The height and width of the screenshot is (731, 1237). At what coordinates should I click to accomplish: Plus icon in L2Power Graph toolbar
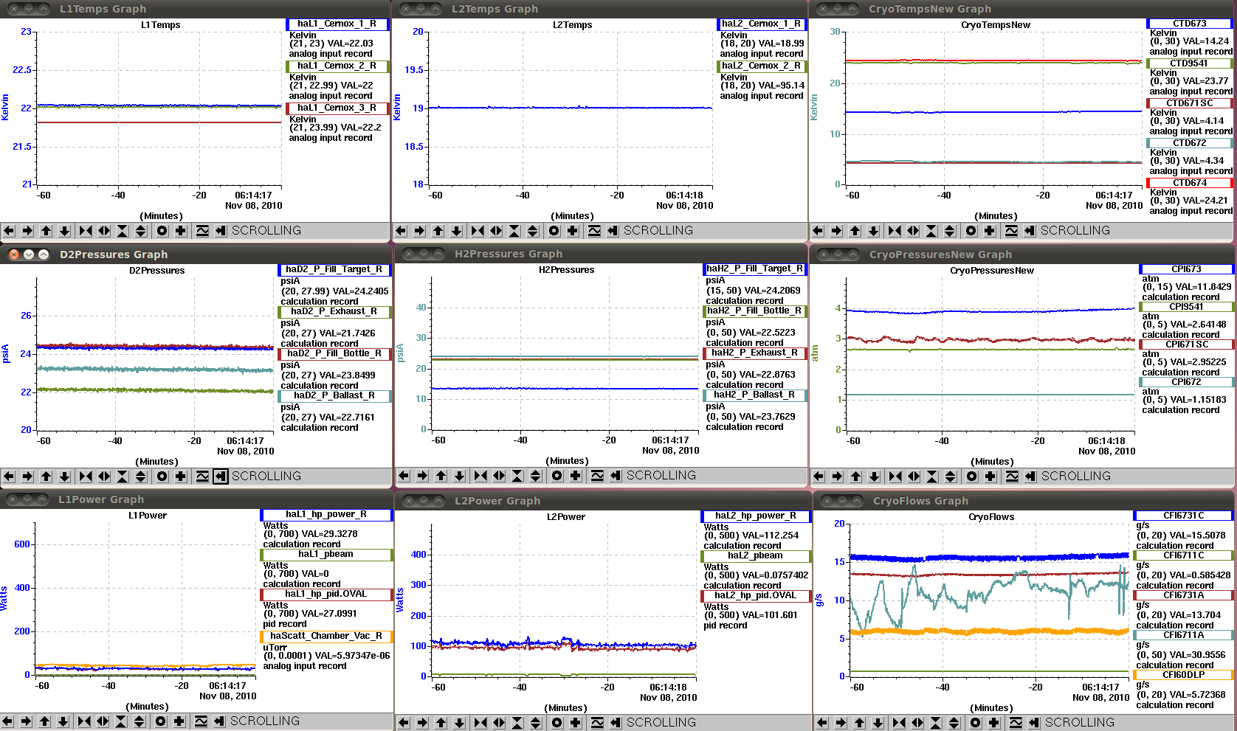click(575, 723)
